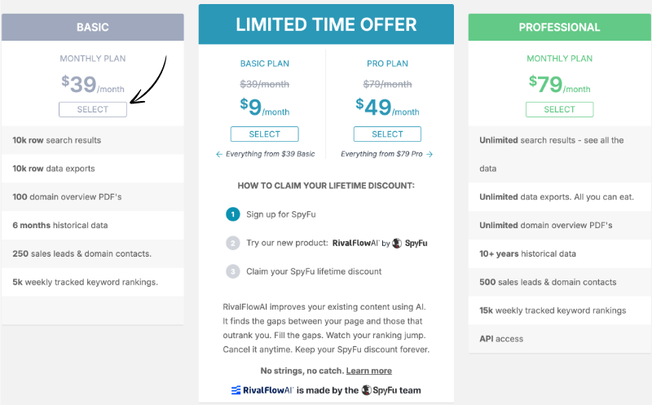Click the RivalFlowAI product name in step 2
The height and width of the screenshot is (405, 652).
point(355,244)
